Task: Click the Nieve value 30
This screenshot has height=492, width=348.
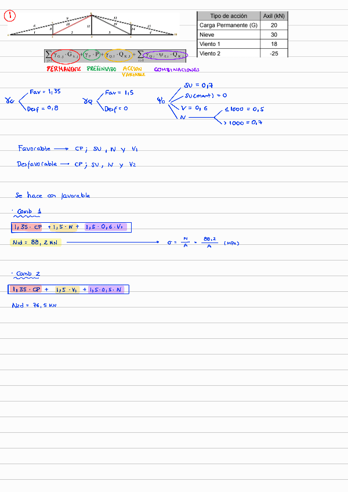Action: point(274,34)
